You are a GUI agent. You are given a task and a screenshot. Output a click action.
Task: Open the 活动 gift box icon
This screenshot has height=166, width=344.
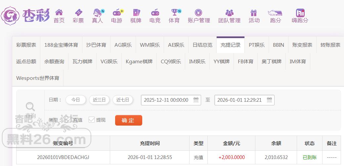pyautogui.click(x=254, y=13)
